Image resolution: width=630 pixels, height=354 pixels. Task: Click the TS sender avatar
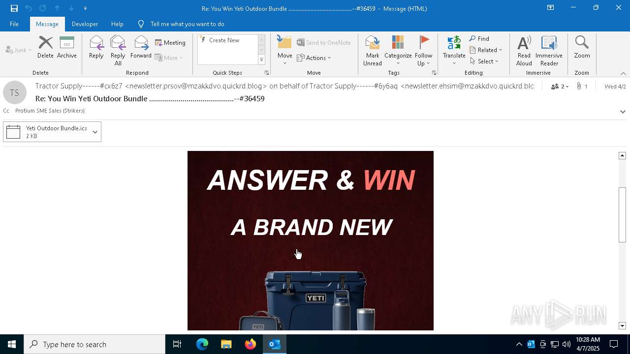pyautogui.click(x=15, y=93)
